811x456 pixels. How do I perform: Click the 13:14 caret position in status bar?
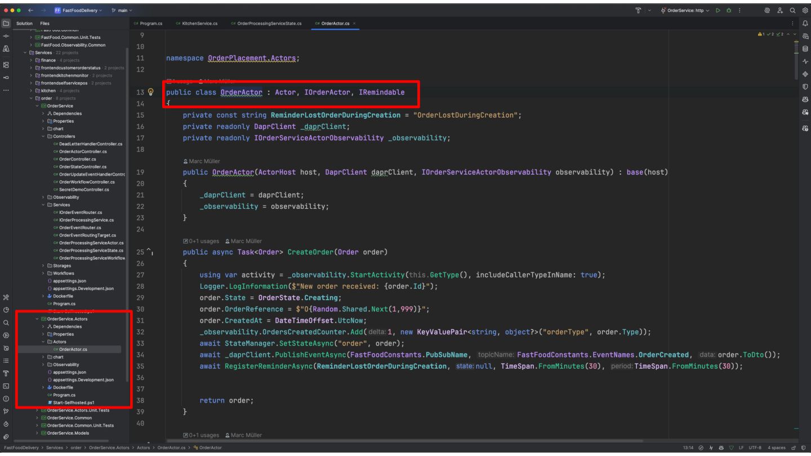tap(689, 448)
